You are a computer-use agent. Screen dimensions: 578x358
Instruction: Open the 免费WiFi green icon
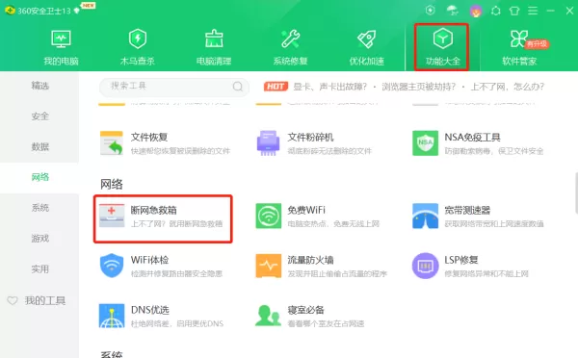(269, 216)
